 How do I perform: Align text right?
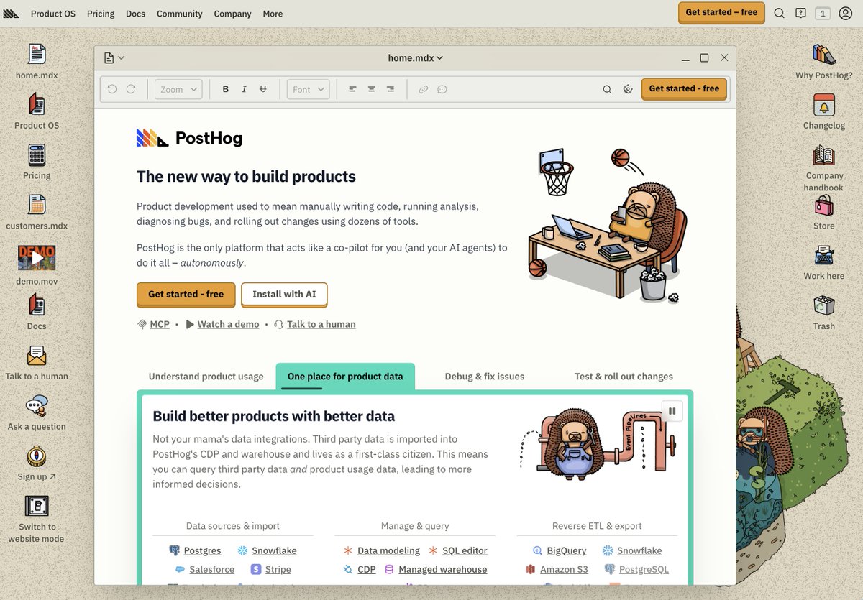coord(390,89)
